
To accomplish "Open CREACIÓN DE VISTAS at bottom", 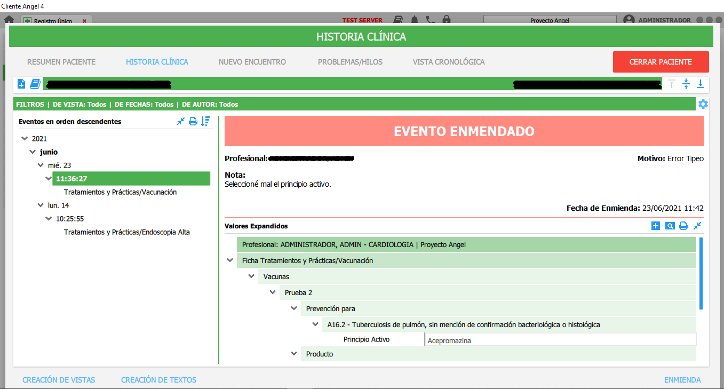I will click(x=59, y=379).
